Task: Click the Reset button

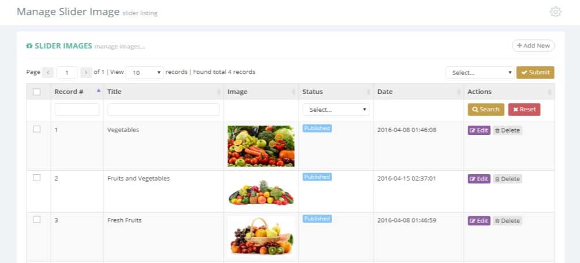Action: (524, 110)
